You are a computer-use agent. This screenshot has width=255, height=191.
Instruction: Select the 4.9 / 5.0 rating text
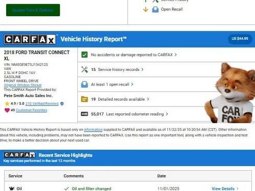pos(17,103)
